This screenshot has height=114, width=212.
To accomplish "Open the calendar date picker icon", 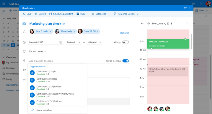I will pos(61,42).
